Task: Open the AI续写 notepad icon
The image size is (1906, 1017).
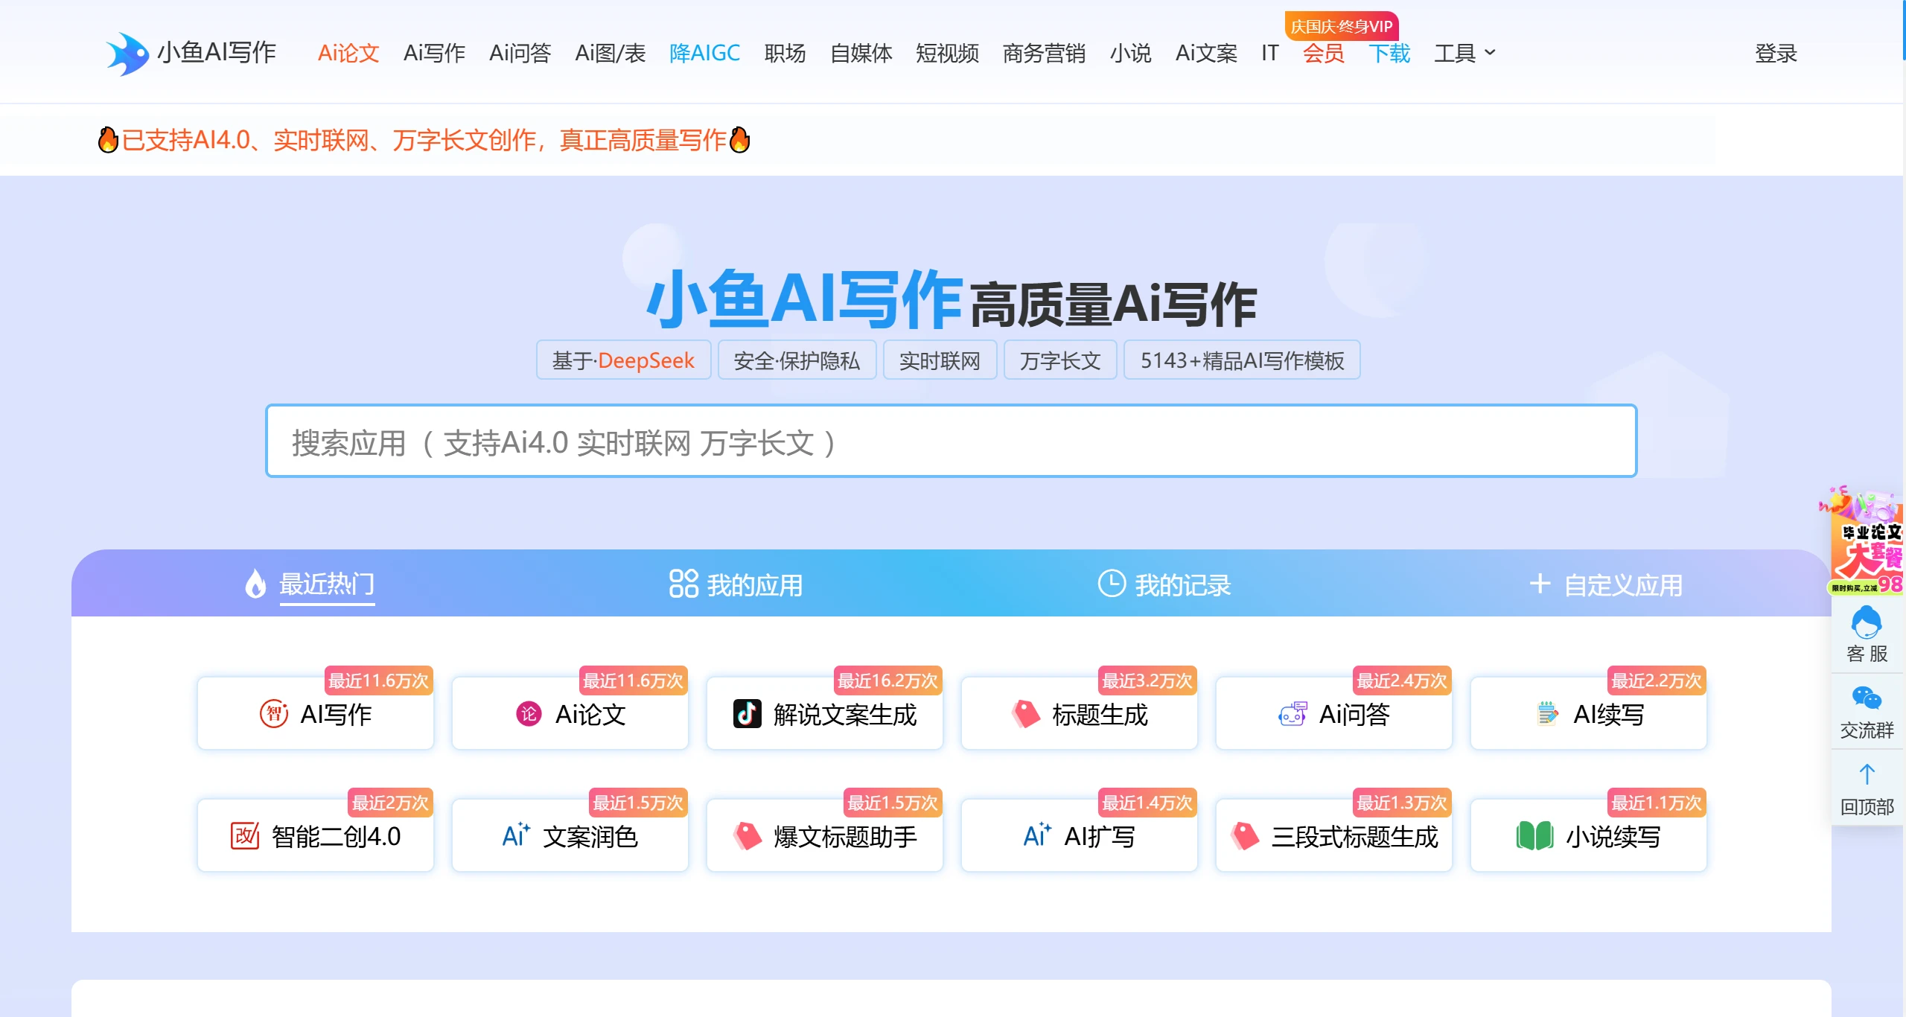Action: 1548,714
